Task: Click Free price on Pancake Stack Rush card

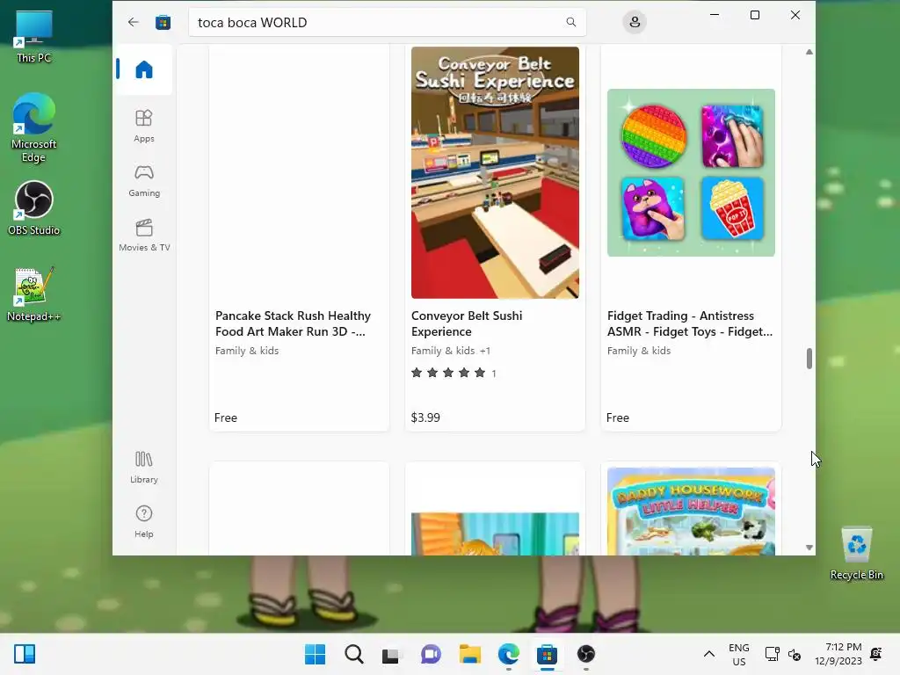Action: (x=226, y=417)
